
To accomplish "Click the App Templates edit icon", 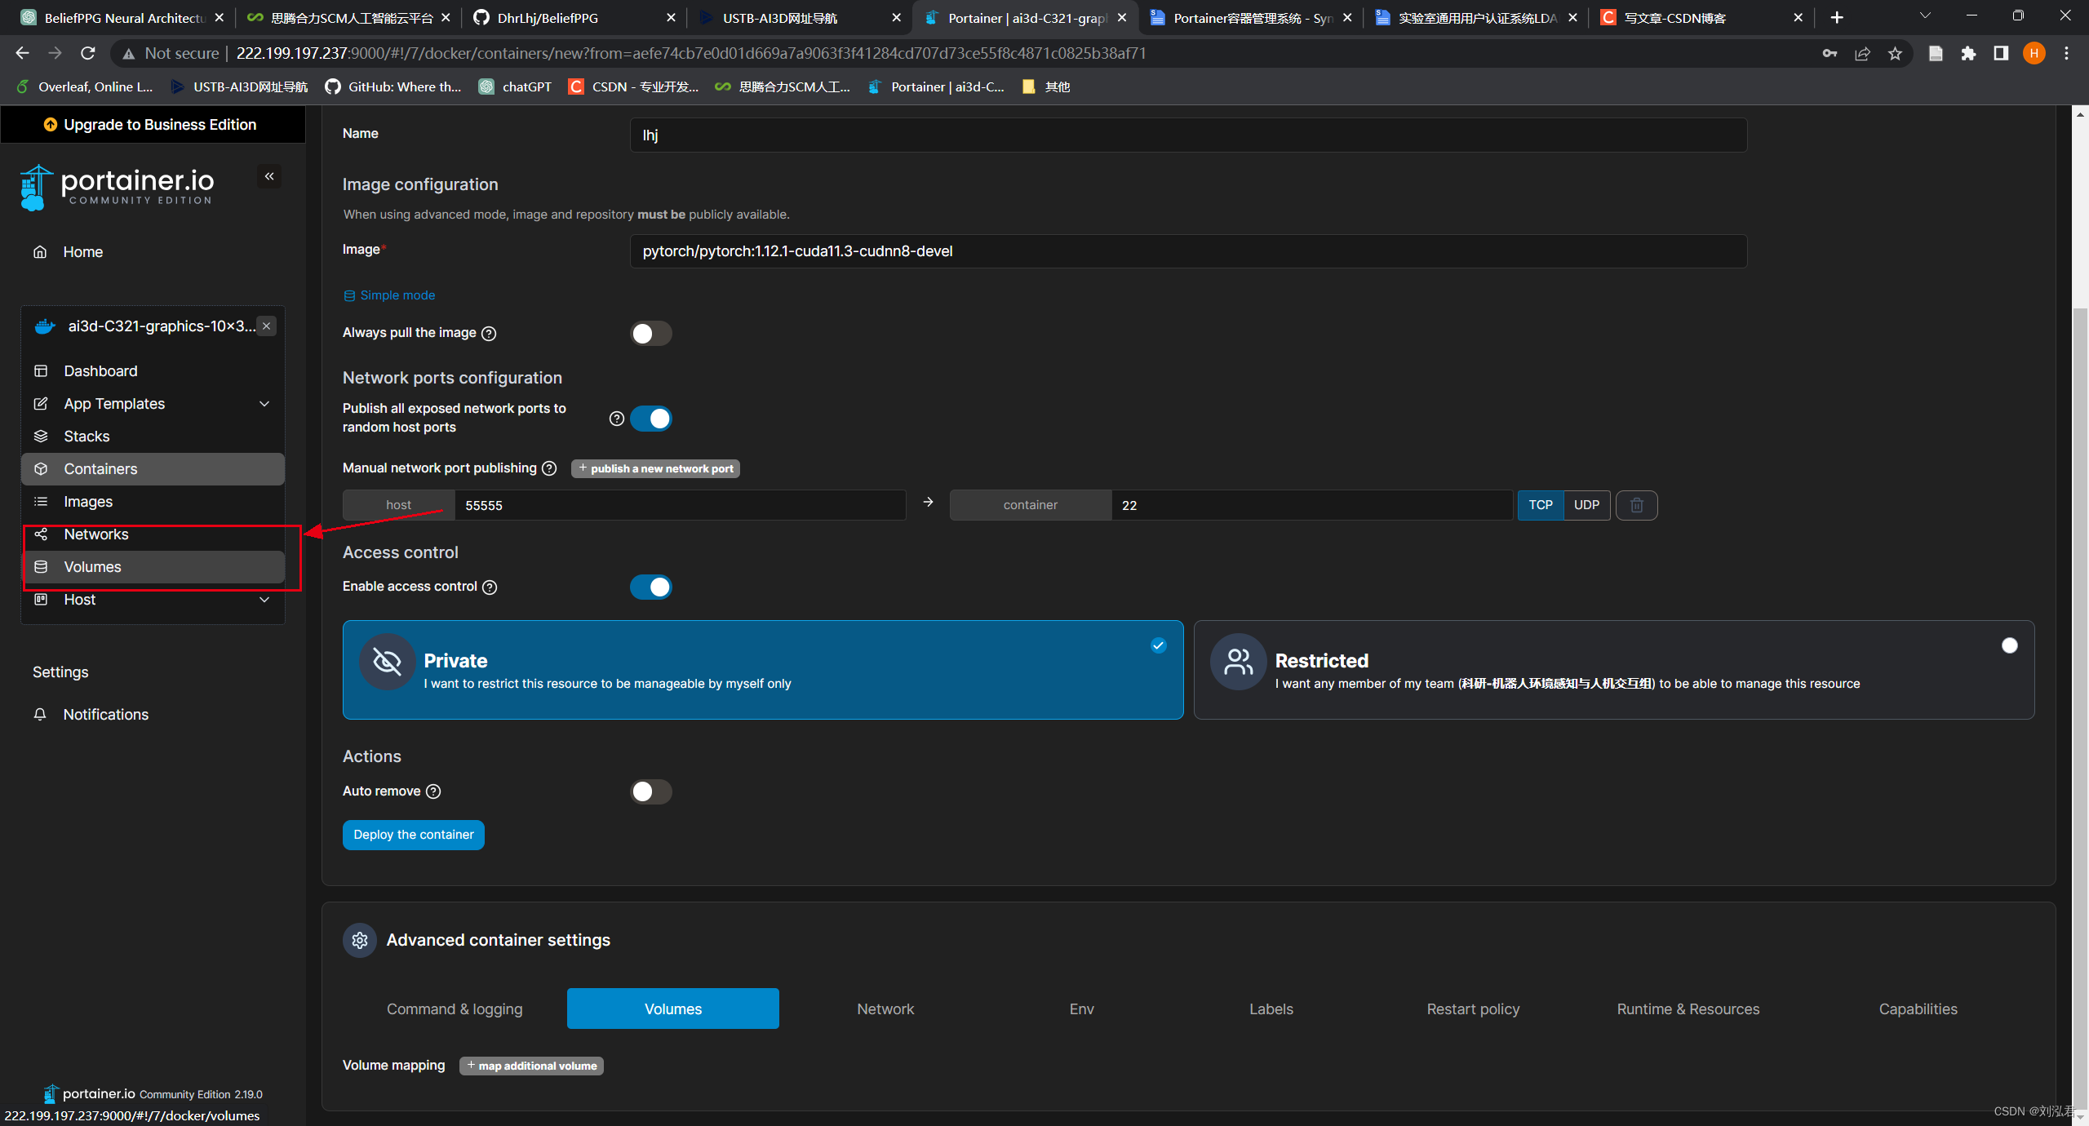I will (41, 403).
